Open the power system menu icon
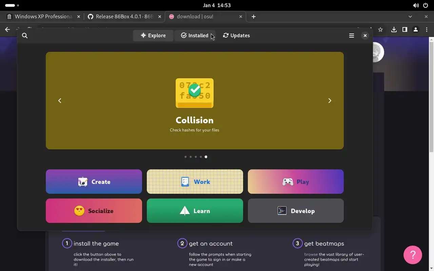Viewport: 434px width, 271px height. point(426,5)
